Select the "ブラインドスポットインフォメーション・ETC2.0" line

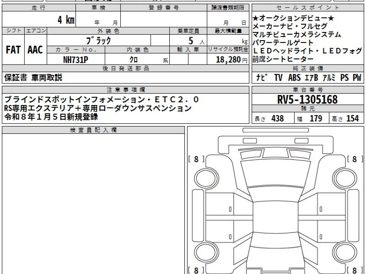click(102, 99)
